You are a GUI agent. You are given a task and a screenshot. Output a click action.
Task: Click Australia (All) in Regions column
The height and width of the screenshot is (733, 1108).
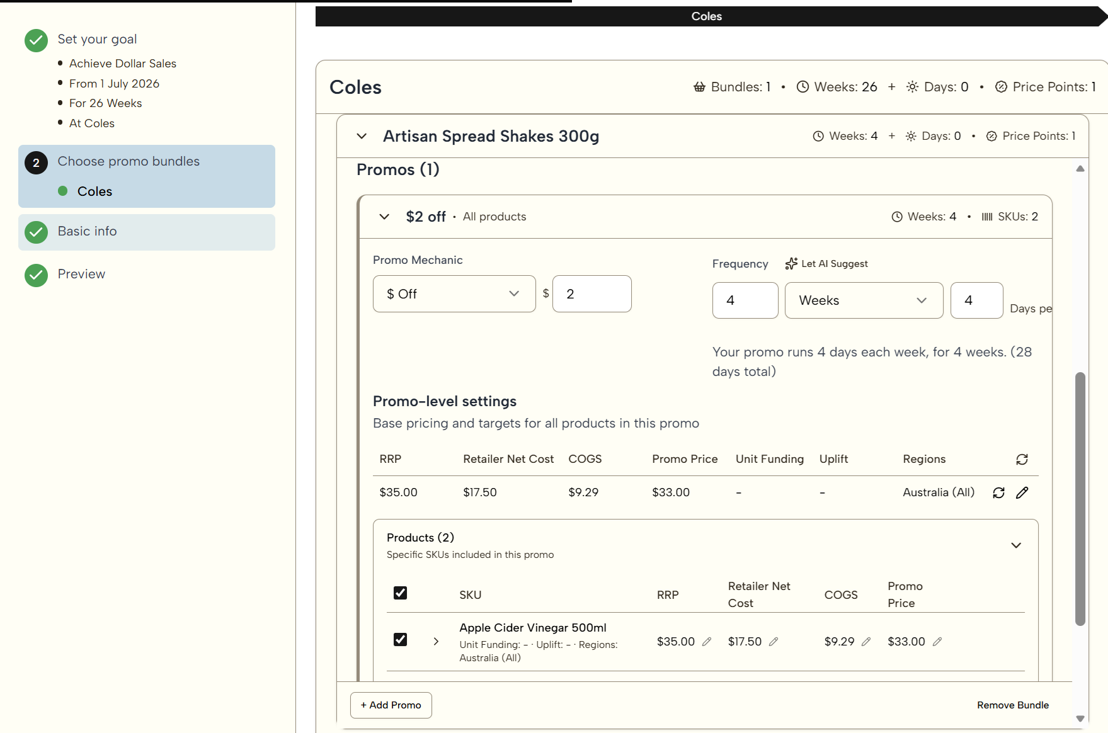939,492
